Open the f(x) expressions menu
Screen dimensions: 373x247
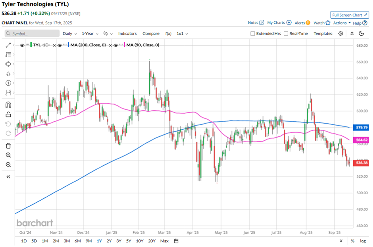[x=168, y=34]
